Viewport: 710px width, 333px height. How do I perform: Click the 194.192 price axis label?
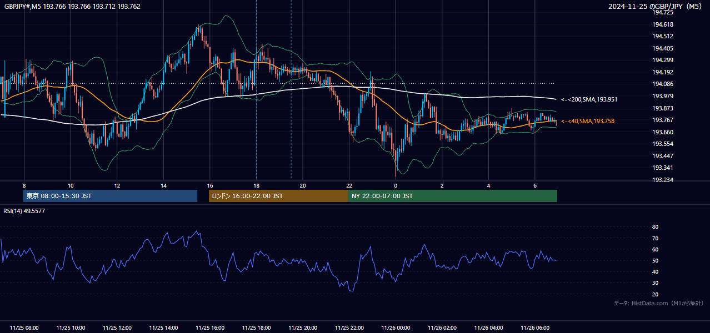663,72
